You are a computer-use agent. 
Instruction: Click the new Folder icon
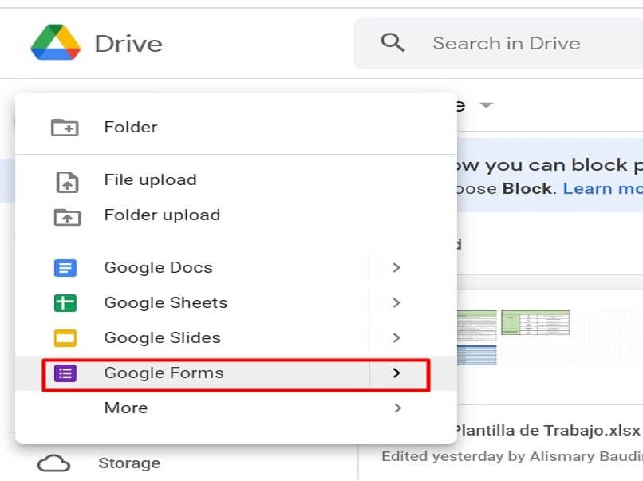65,127
